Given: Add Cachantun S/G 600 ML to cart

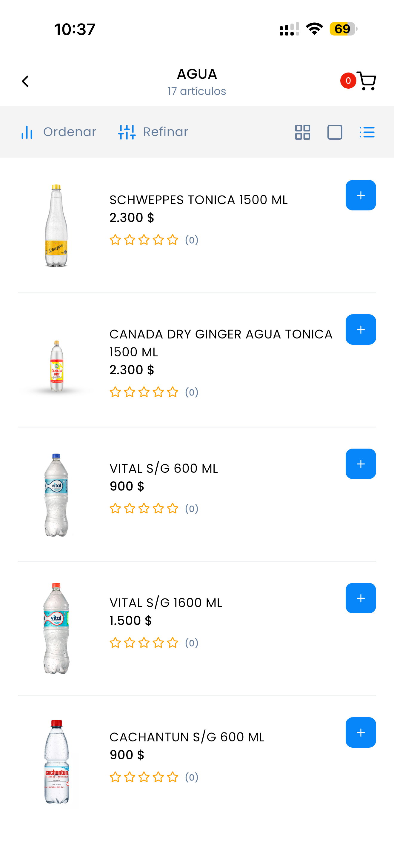Looking at the screenshot, I should [x=361, y=732].
